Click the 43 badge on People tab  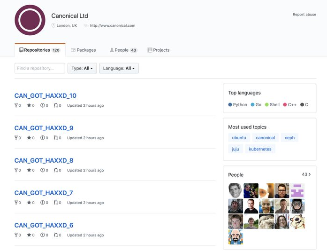pyautogui.click(x=133, y=50)
